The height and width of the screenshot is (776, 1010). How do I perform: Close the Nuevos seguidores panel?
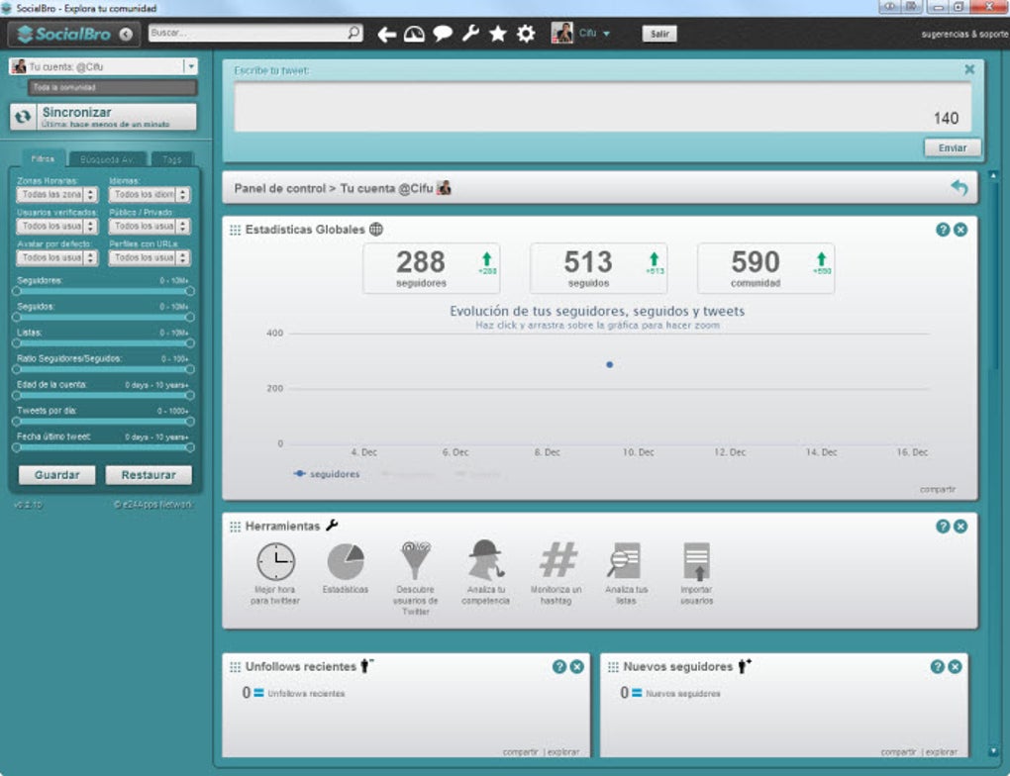click(956, 667)
